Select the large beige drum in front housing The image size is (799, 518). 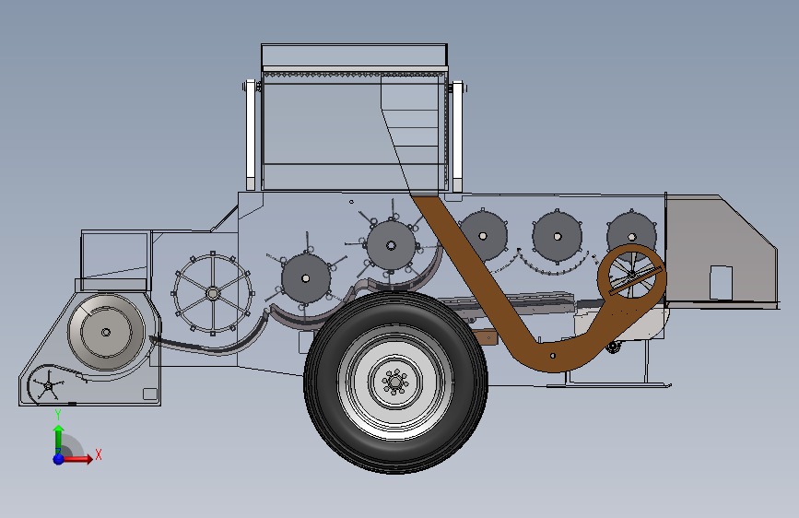coord(106,332)
